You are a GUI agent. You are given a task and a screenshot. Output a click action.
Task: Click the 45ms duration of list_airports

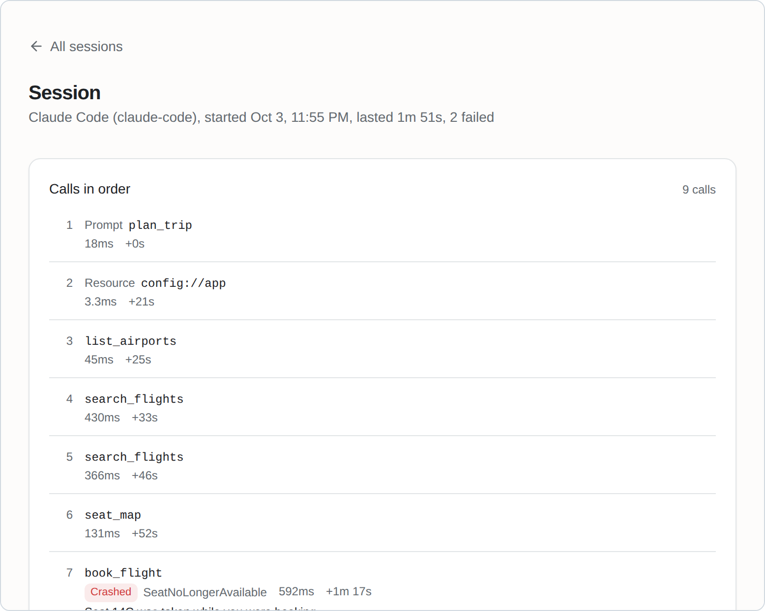tap(99, 360)
